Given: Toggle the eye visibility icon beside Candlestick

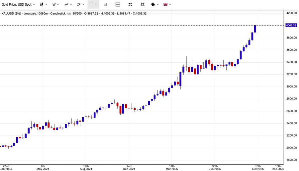Looking at the screenshot, I should pyautogui.click(x=69, y=14).
